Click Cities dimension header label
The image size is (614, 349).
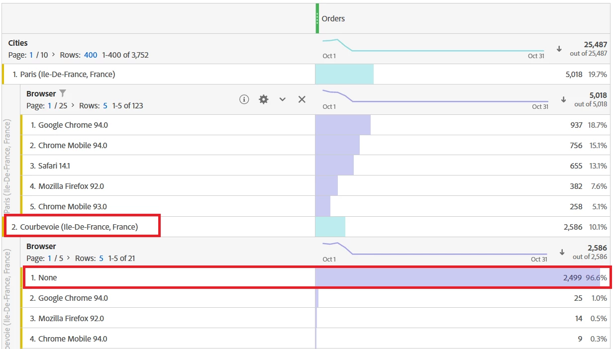(18, 43)
